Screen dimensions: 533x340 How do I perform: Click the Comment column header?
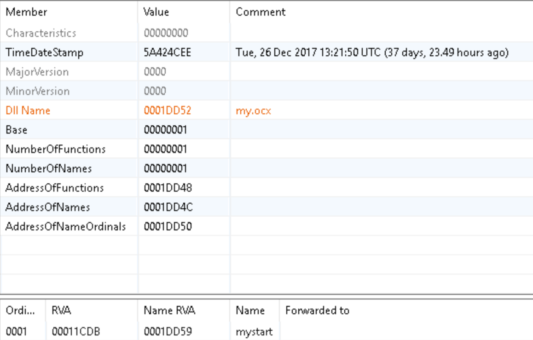click(x=261, y=12)
